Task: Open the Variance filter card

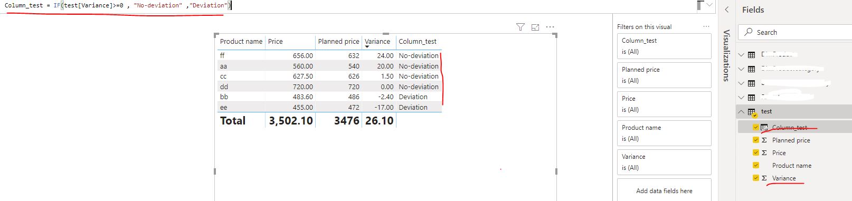Action: 664,162
